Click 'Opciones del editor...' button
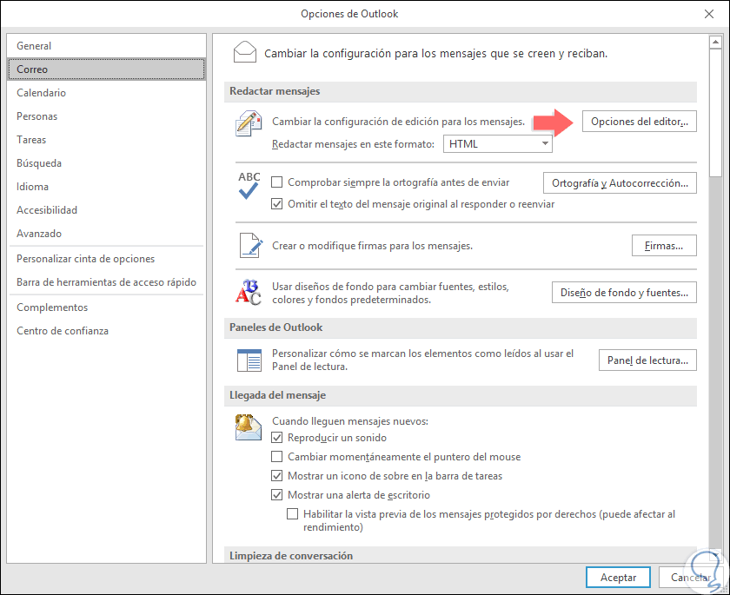Screen dimensions: 730x595 pos(640,122)
